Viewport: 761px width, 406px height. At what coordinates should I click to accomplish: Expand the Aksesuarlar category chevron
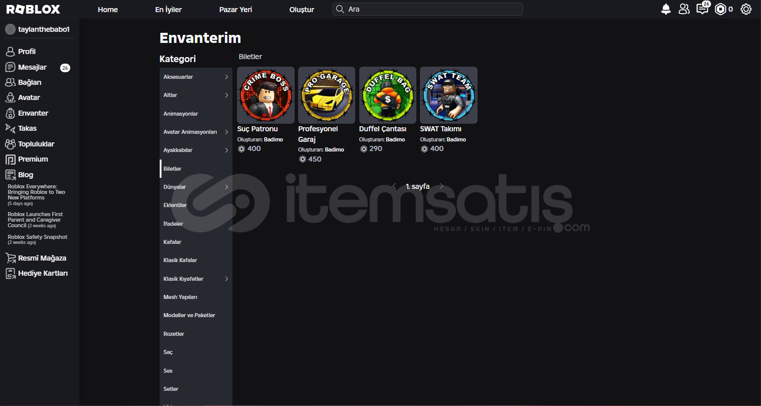pos(226,77)
